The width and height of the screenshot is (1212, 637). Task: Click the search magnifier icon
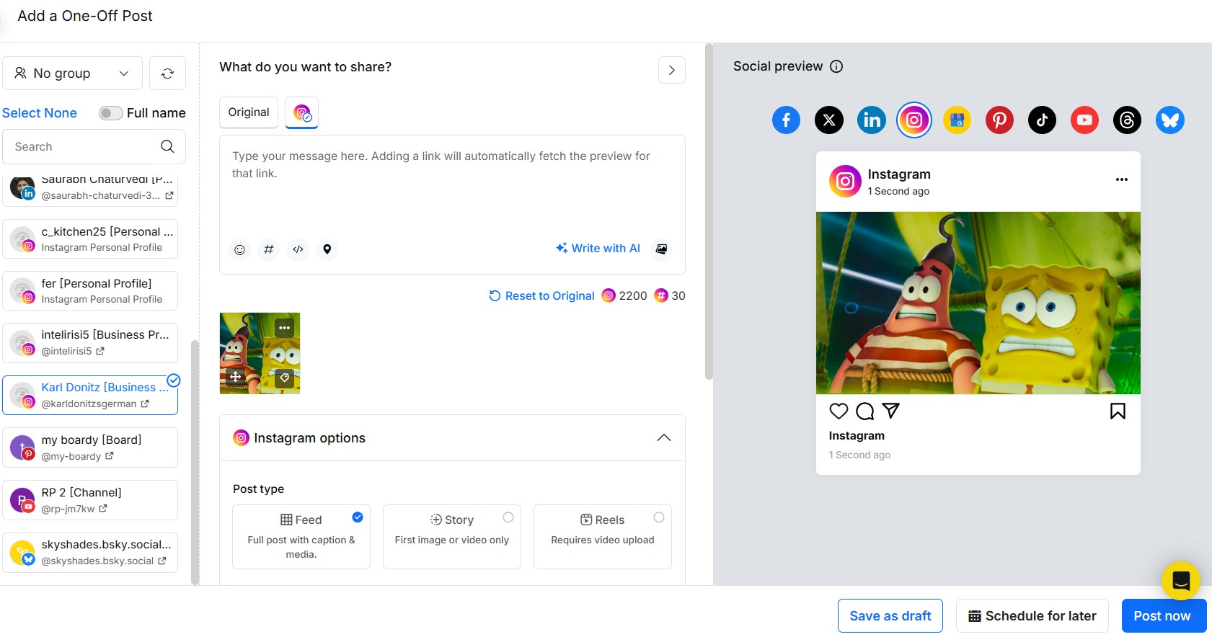coord(167,146)
